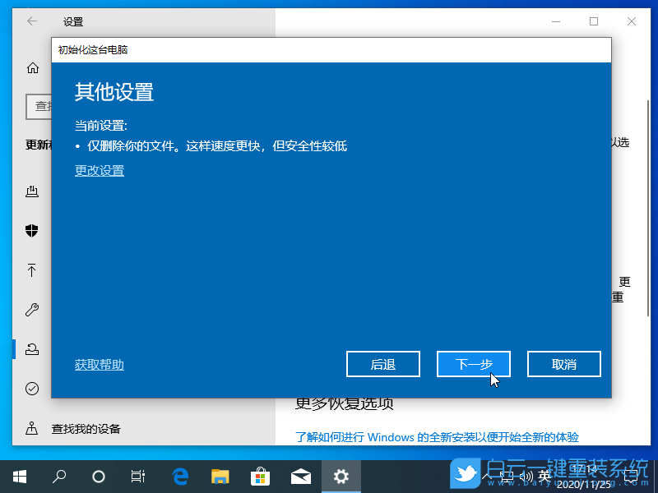
Task: Open the Start menu
Action: pos(19,476)
